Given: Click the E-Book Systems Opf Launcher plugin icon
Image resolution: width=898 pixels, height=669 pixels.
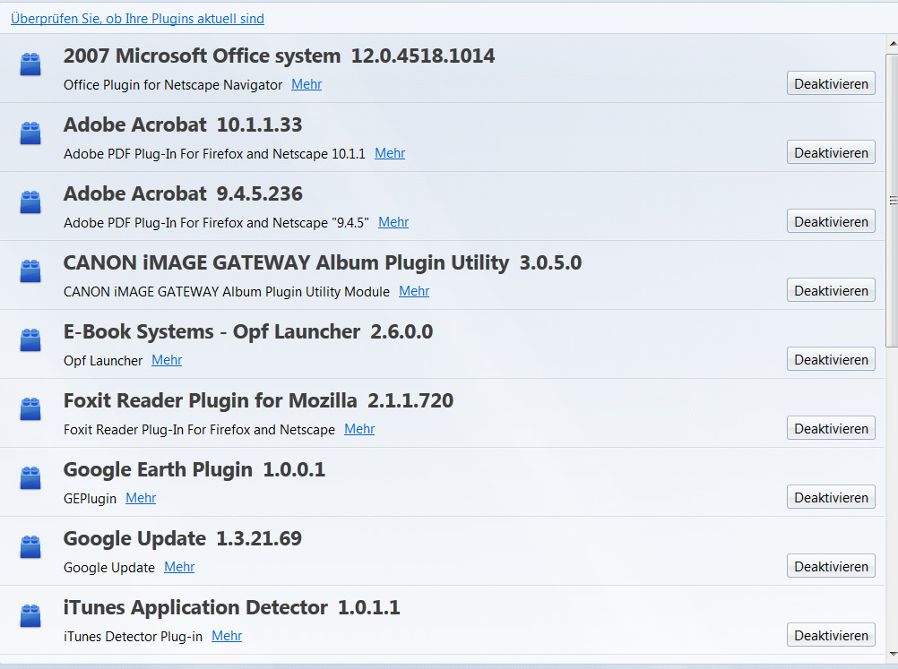Looking at the screenshot, I should tap(30, 340).
